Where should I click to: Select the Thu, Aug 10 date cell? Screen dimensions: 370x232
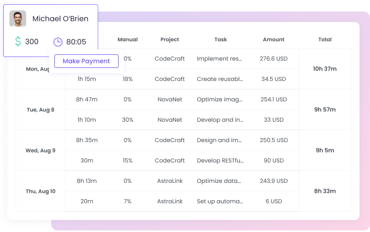pyautogui.click(x=40, y=191)
